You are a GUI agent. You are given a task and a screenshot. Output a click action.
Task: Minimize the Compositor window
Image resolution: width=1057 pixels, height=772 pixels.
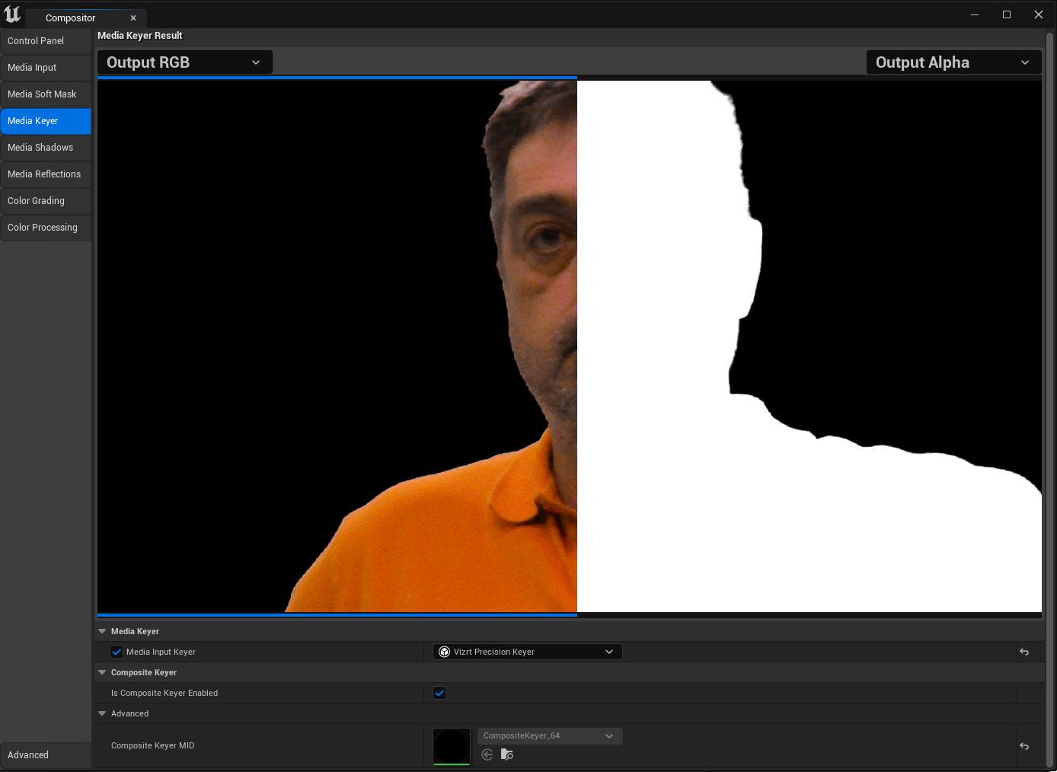click(975, 14)
